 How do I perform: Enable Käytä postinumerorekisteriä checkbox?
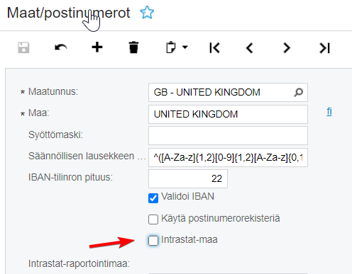click(x=153, y=219)
